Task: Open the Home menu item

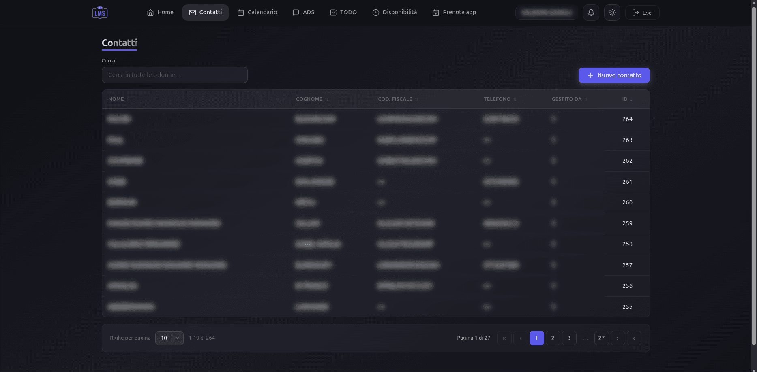Action: click(x=160, y=13)
